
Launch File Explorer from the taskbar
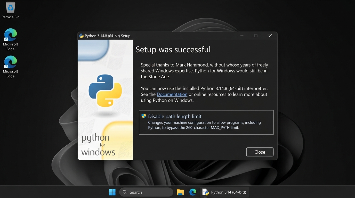(x=180, y=192)
